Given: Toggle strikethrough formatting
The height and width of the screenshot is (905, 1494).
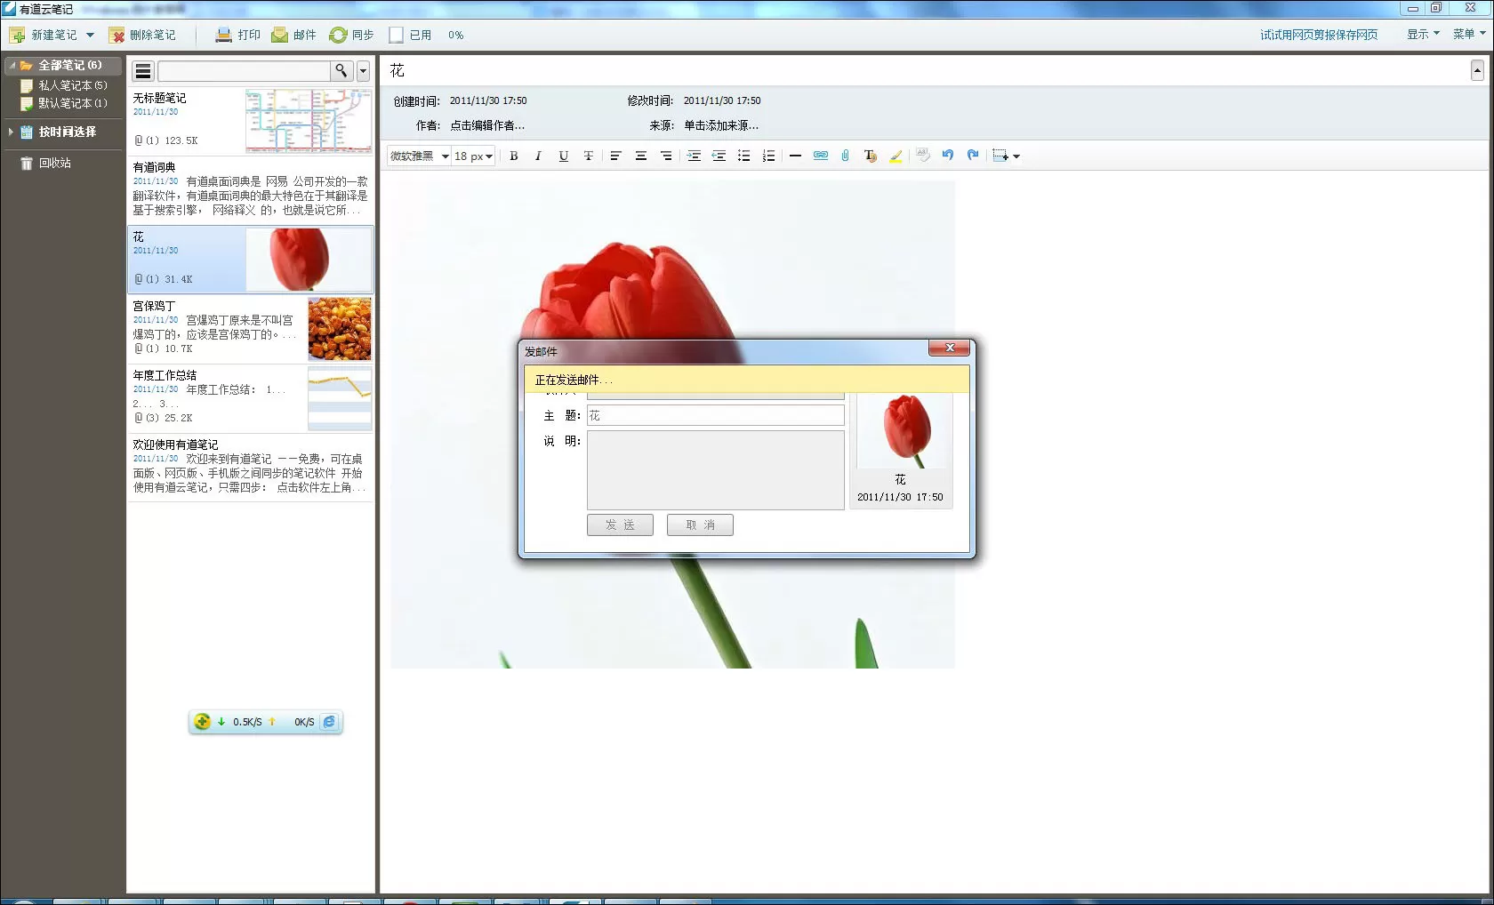Looking at the screenshot, I should pyautogui.click(x=588, y=156).
